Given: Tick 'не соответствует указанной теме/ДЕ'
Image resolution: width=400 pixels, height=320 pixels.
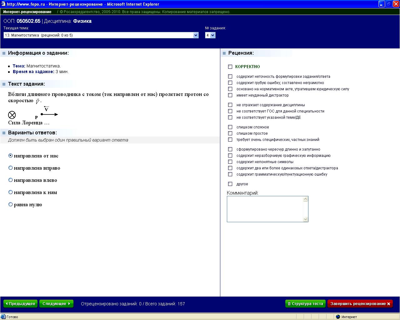Looking at the screenshot, I should click(230, 117).
